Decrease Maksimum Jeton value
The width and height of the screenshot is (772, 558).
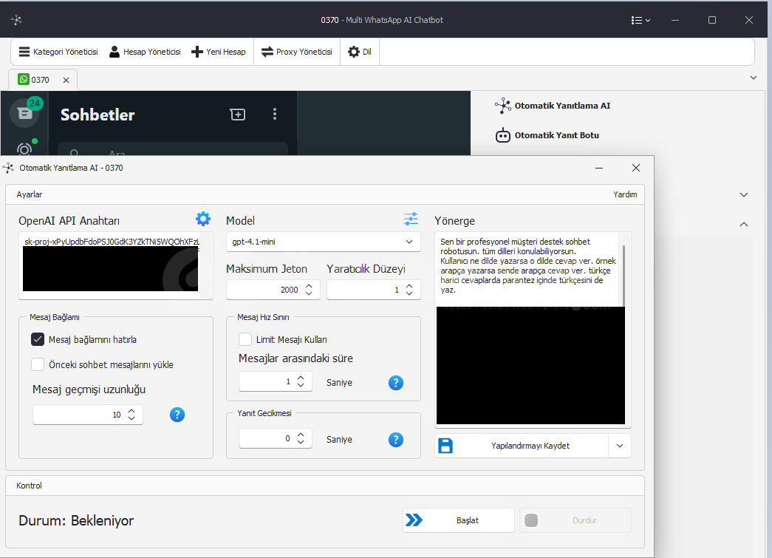[x=309, y=293]
